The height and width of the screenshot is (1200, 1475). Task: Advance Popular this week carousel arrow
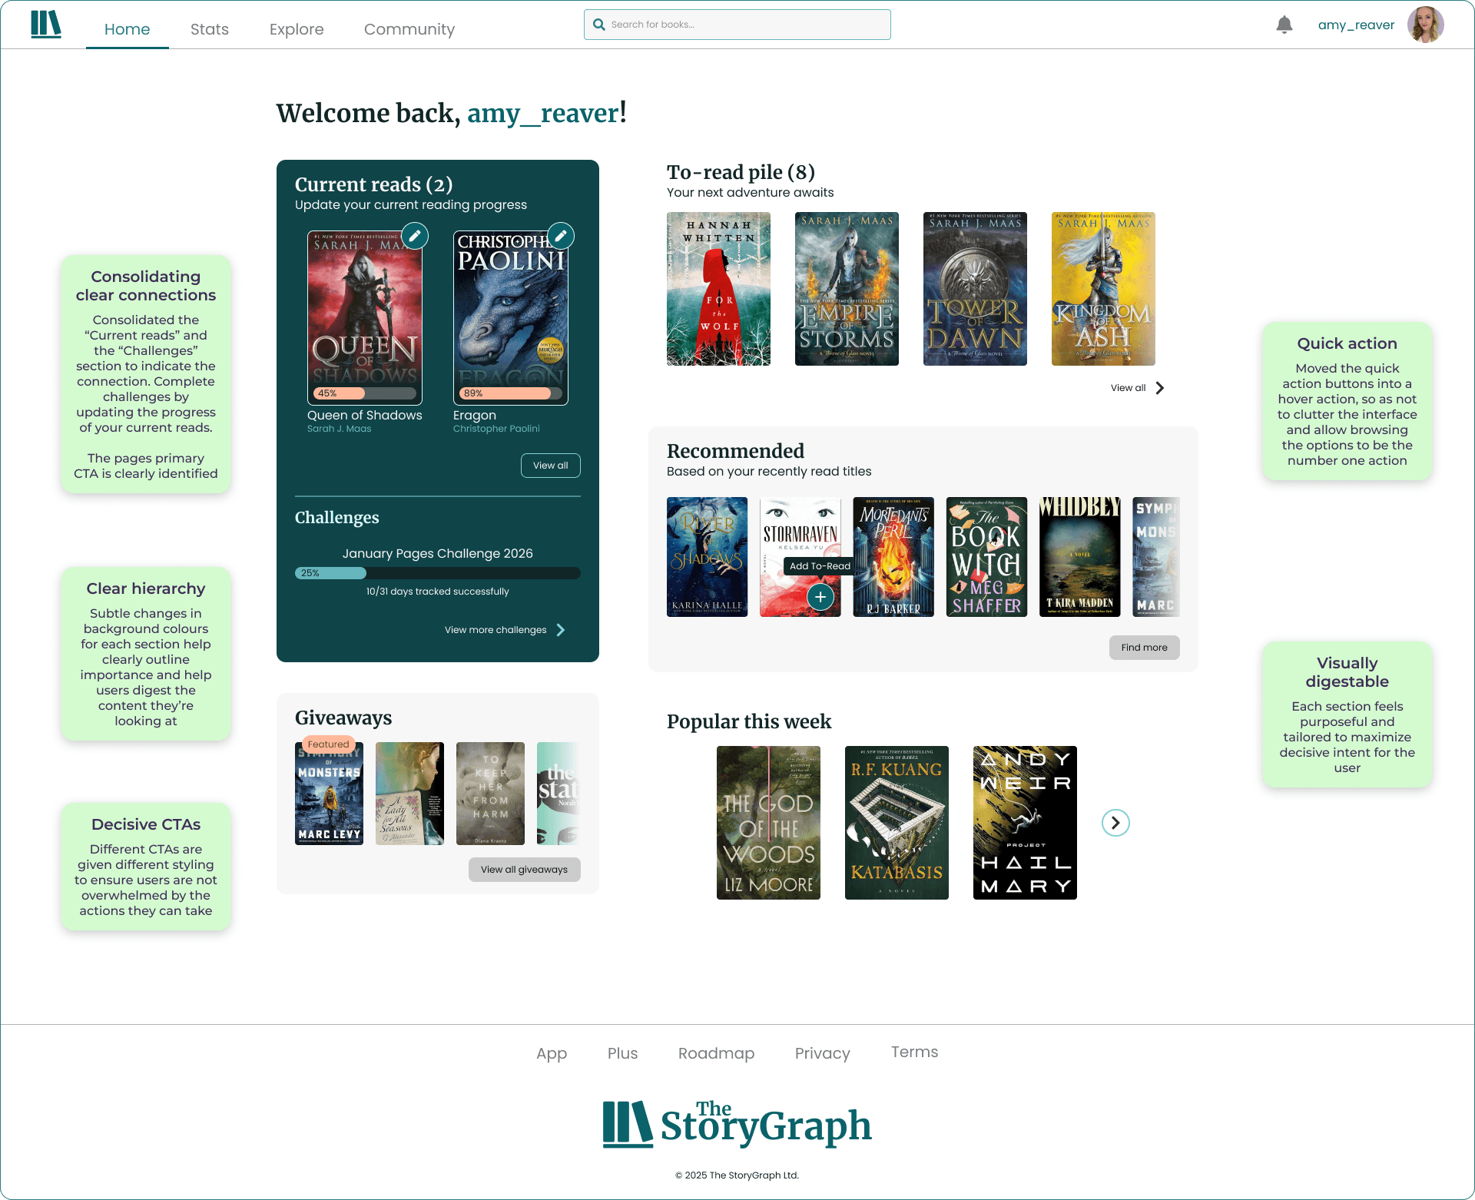click(1115, 823)
